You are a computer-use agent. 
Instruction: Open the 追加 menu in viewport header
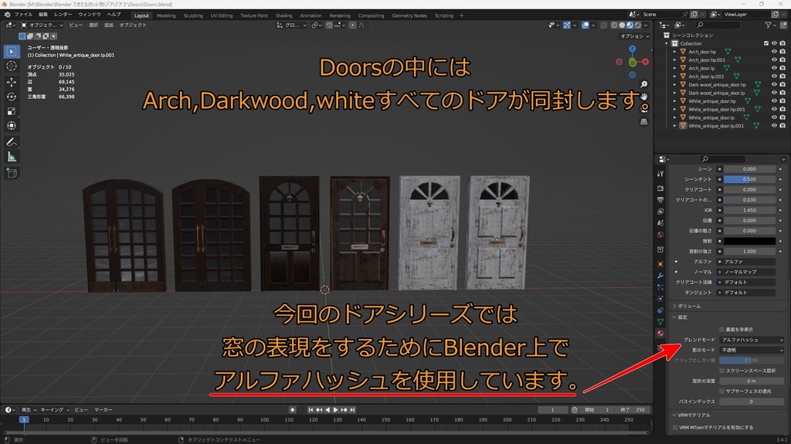(108, 25)
